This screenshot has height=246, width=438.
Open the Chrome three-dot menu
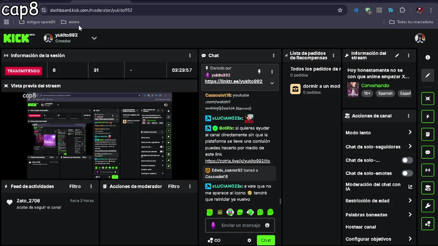(x=431, y=10)
